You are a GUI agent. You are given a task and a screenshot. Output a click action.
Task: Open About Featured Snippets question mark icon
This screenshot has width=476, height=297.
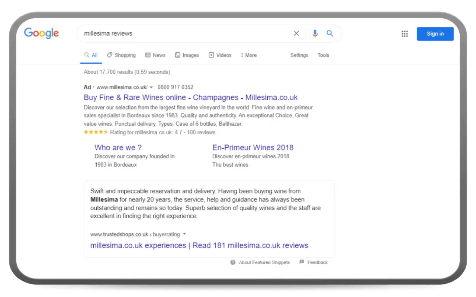[232, 262]
